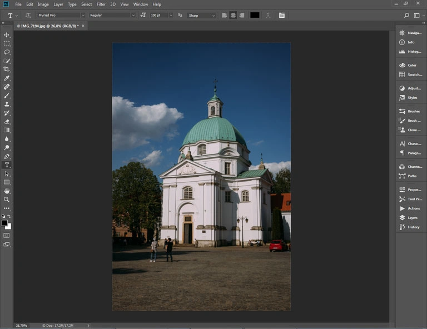Image resolution: width=427 pixels, height=329 pixels.
Task: Select the History Brush tool
Action: [x=7, y=113]
